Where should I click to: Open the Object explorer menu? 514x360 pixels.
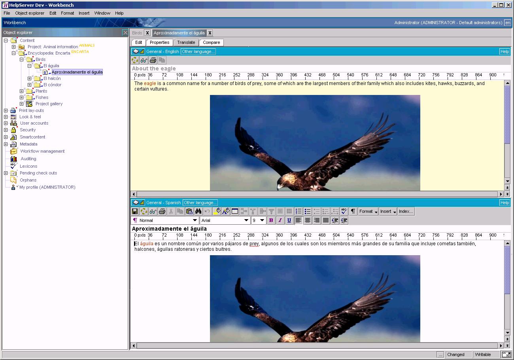coord(30,13)
